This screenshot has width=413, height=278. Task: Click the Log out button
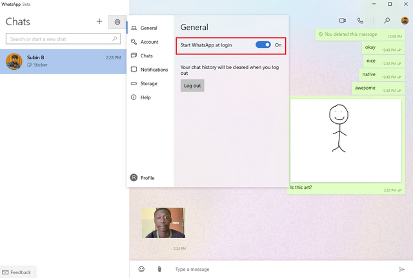click(x=192, y=86)
